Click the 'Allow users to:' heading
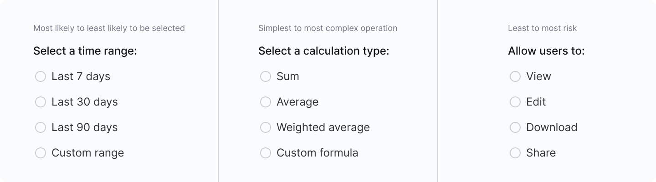Image resolution: width=656 pixels, height=182 pixels. click(x=546, y=51)
